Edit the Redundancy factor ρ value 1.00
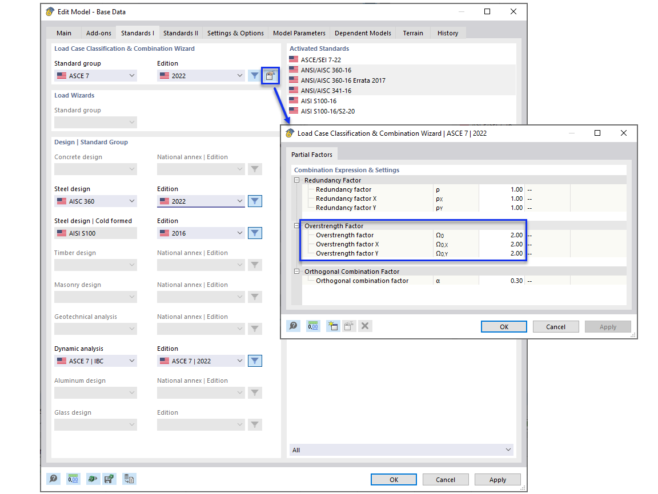Image resolution: width=658 pixels, height=494 pixels. click(x=502, y=189)
